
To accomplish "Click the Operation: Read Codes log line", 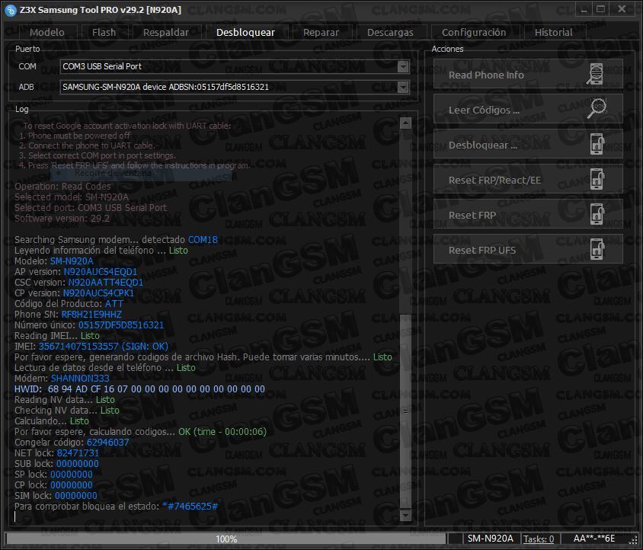I will tap(62, 186).
